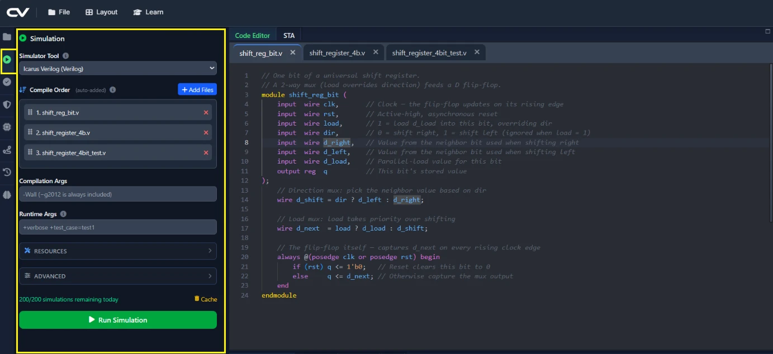The width and height of the screenshot is (773, 354).
Task: Click output reg q declaration
Action: tap(302, 171)
